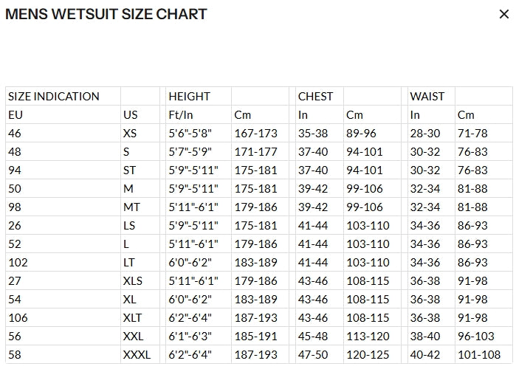Viewport: 516px width, 369px height.
Task: Select the MT size cell
Action: [x=140, y=207]
